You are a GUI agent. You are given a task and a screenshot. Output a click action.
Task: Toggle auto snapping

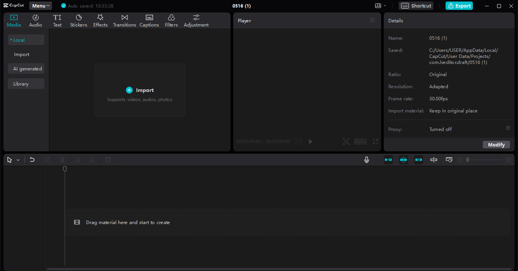[403, 160]
